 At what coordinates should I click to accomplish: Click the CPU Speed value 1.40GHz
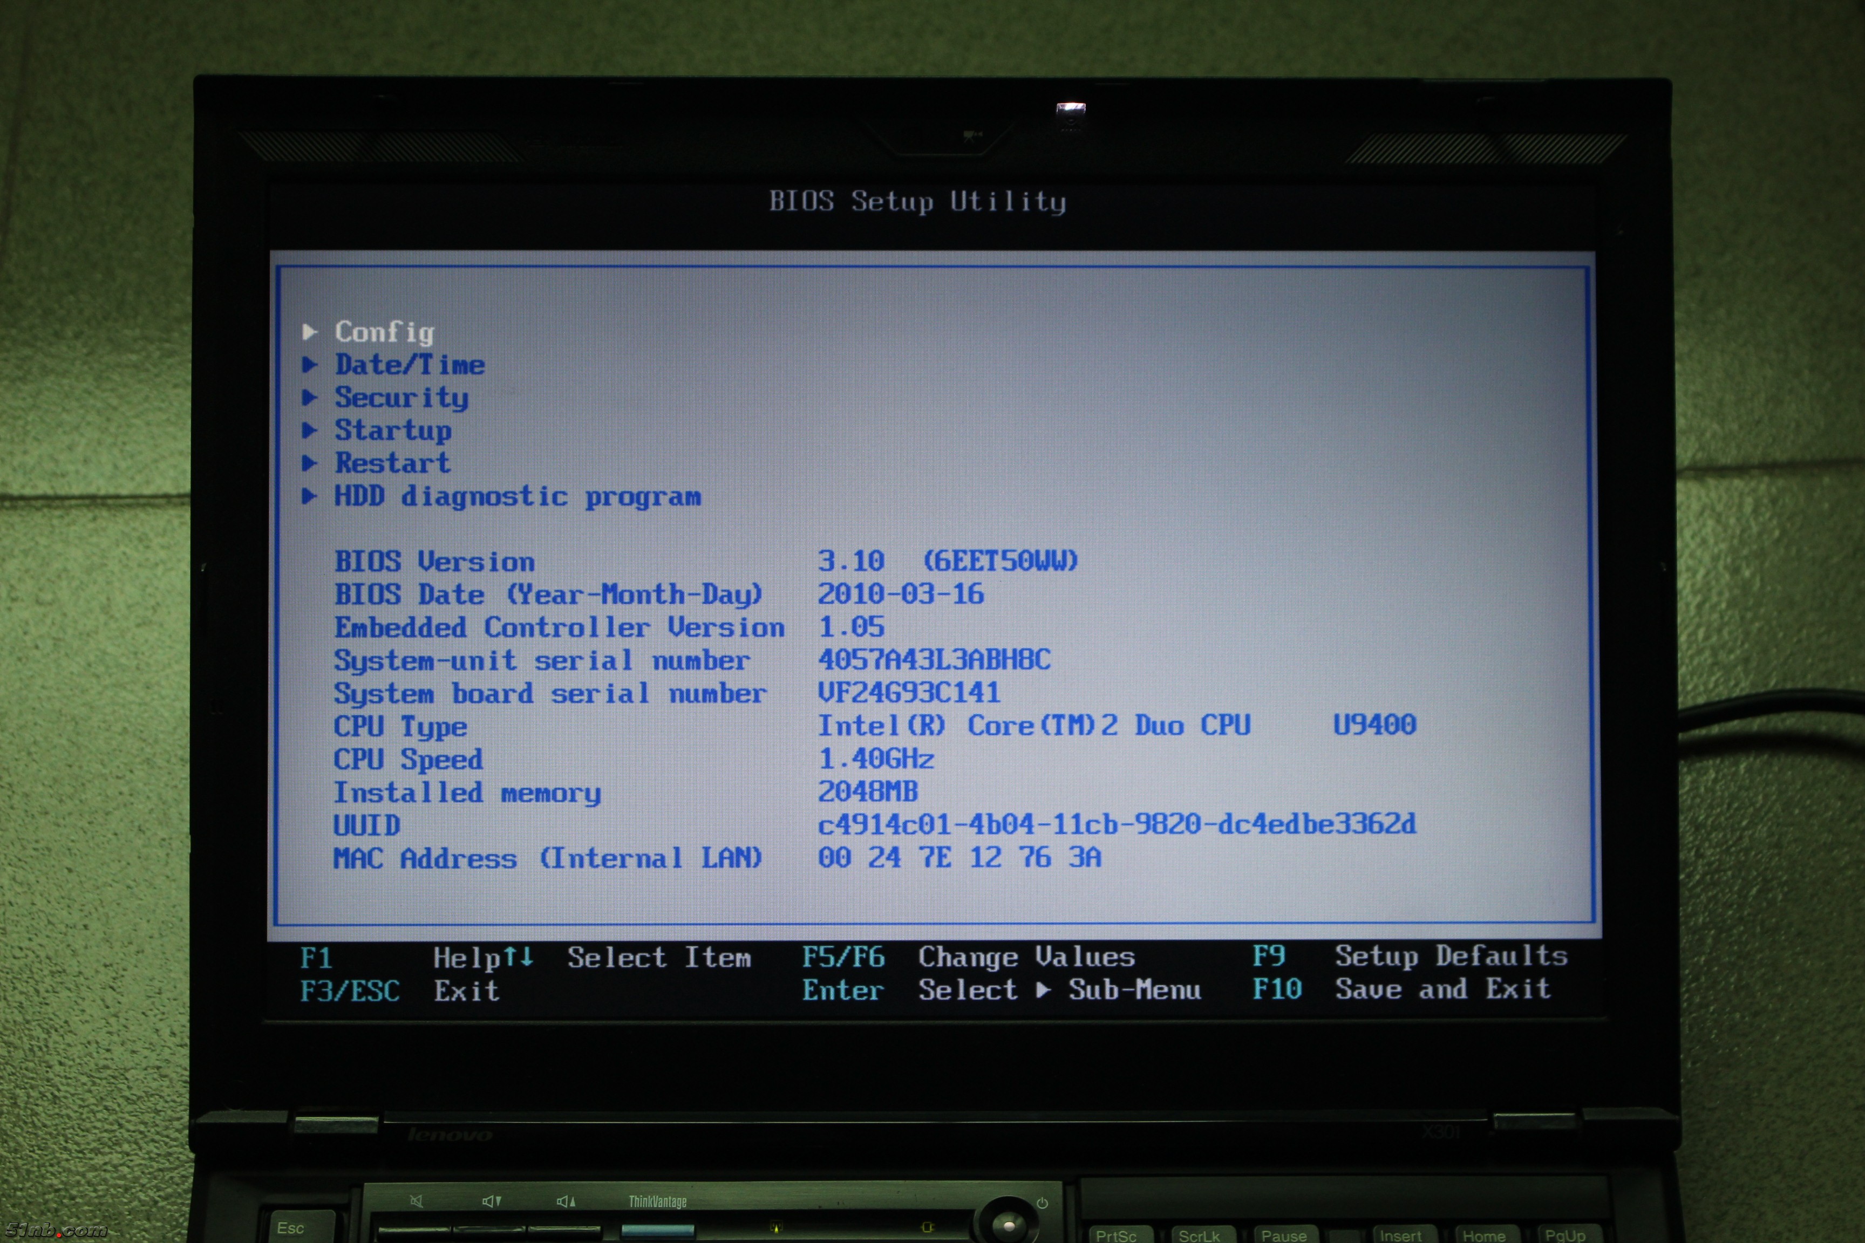click(x=876, y=759)
